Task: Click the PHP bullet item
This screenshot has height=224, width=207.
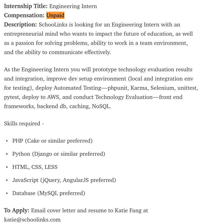Action: (x=52, y=141)
